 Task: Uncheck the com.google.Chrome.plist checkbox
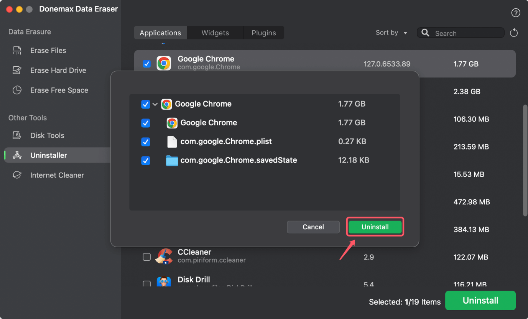(146, 142)
